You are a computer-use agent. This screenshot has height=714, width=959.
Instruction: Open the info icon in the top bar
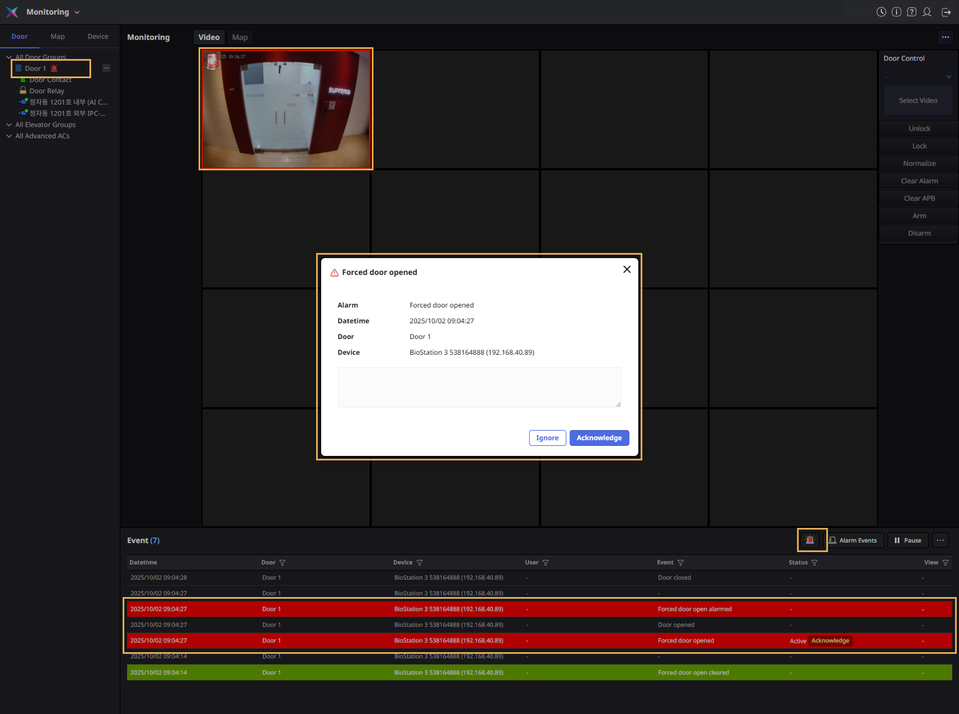tap(897, 12)
